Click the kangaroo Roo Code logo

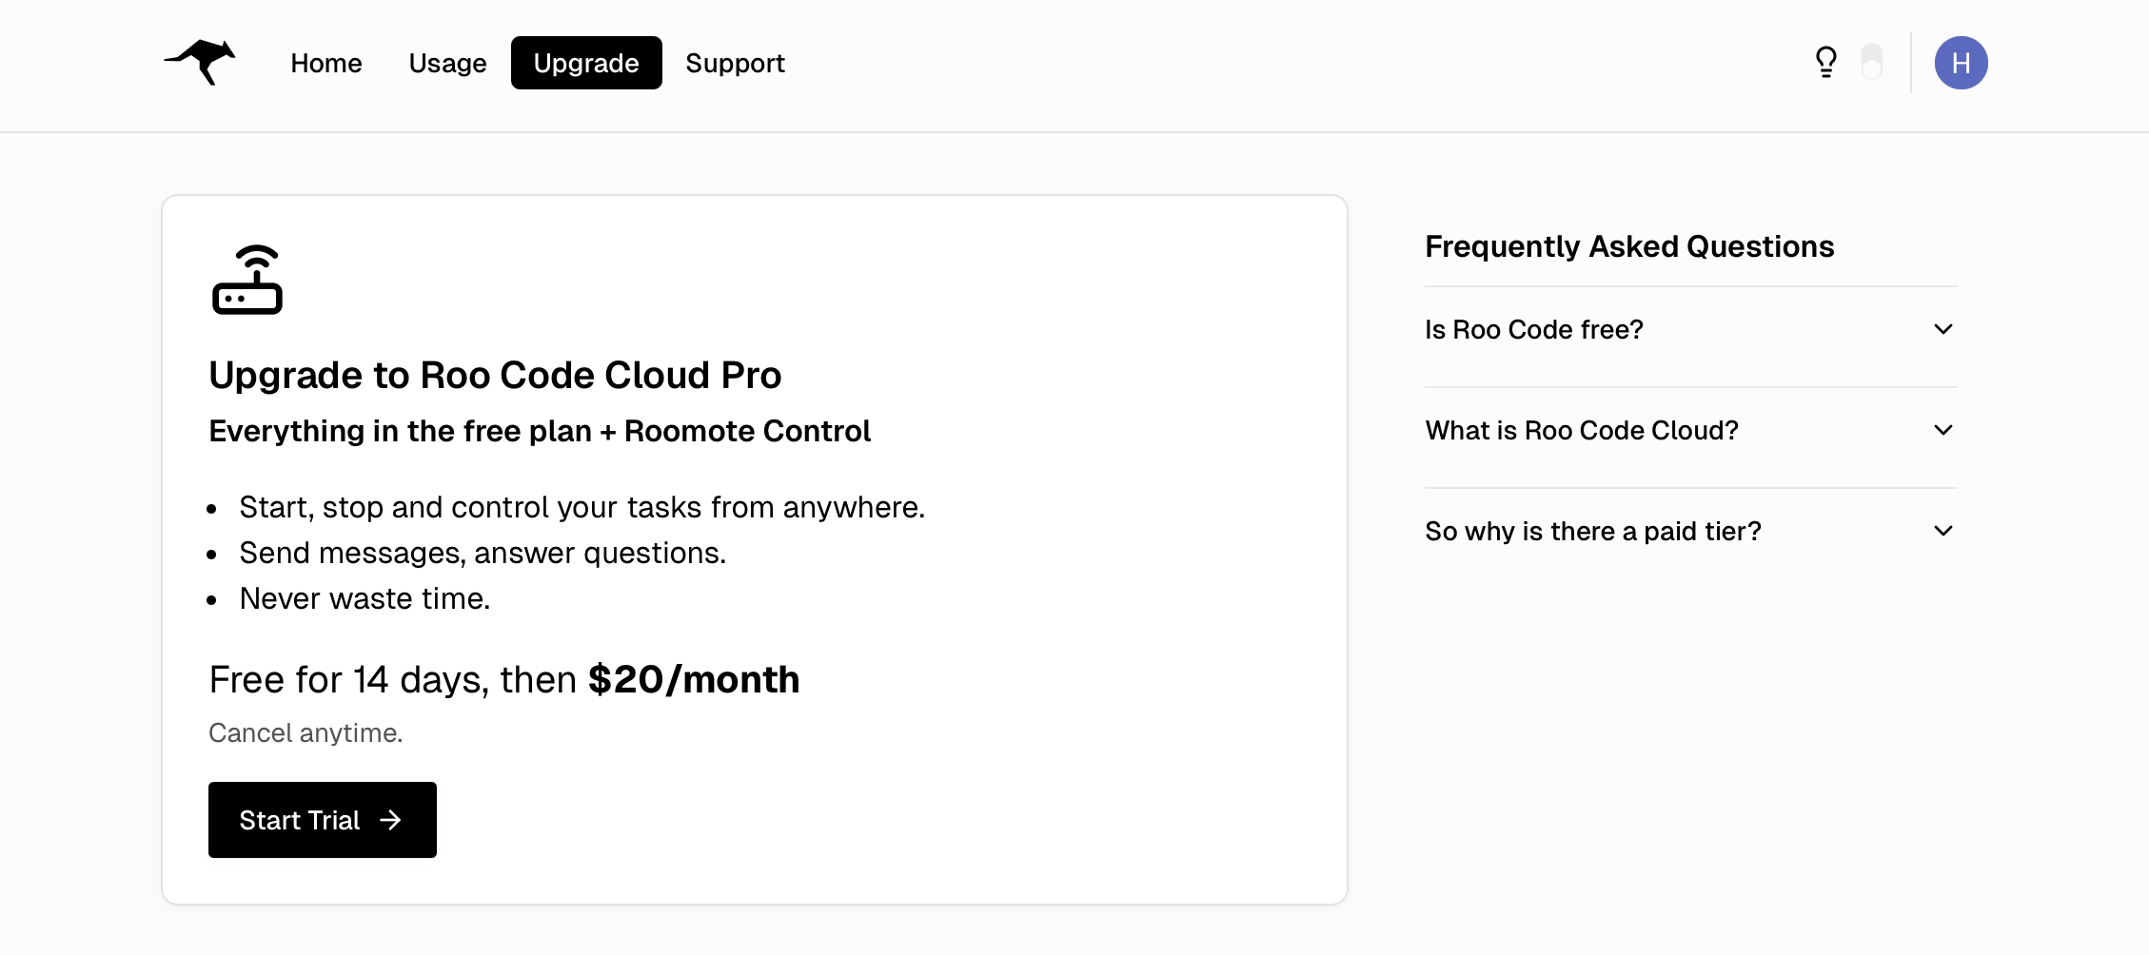coord(200,63)
